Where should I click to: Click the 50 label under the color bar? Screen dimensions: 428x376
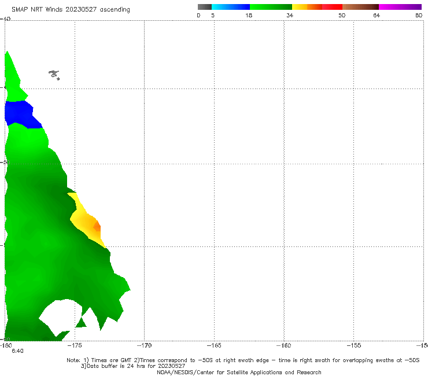342,15
